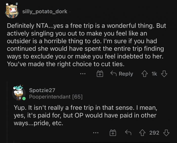The width and height of the screenshot is (177, 143).
Task: Give award to Spotzie27's reply
Action: coord(113,133)
